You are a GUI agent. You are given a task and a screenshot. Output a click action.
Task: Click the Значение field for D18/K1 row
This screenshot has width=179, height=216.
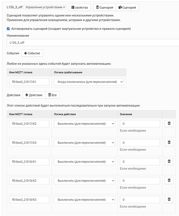coord(140,162)
